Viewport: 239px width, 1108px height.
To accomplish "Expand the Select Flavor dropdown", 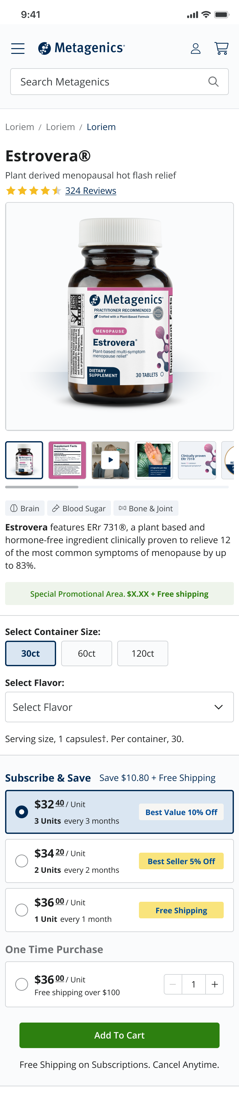I will point(119,707).
